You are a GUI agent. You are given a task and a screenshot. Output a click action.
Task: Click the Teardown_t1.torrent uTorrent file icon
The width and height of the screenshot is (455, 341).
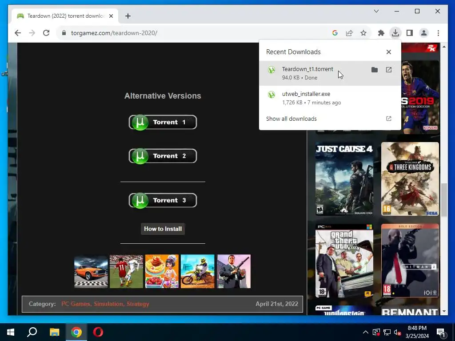[271, 70]
